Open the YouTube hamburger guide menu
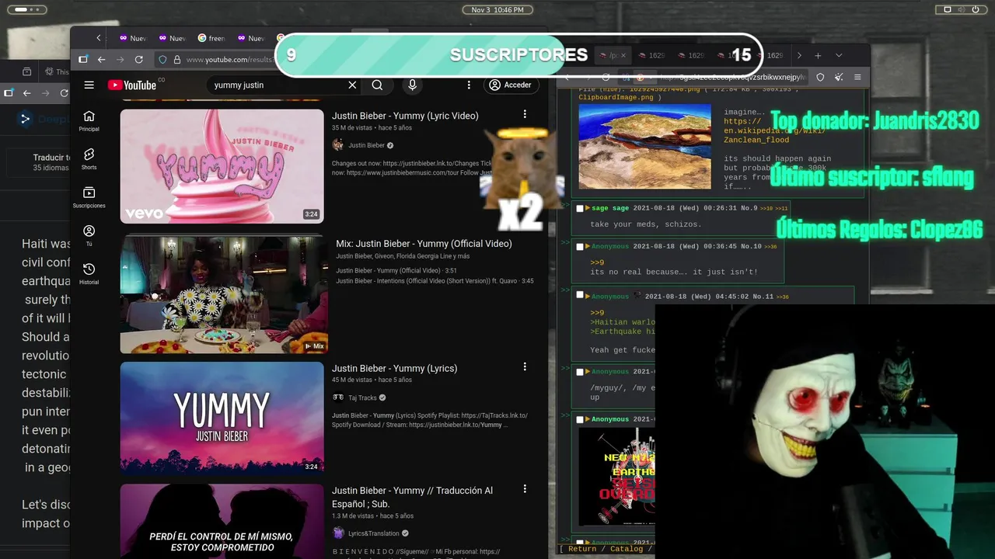This screenshot has width=995, height=559. click(89, 85)
